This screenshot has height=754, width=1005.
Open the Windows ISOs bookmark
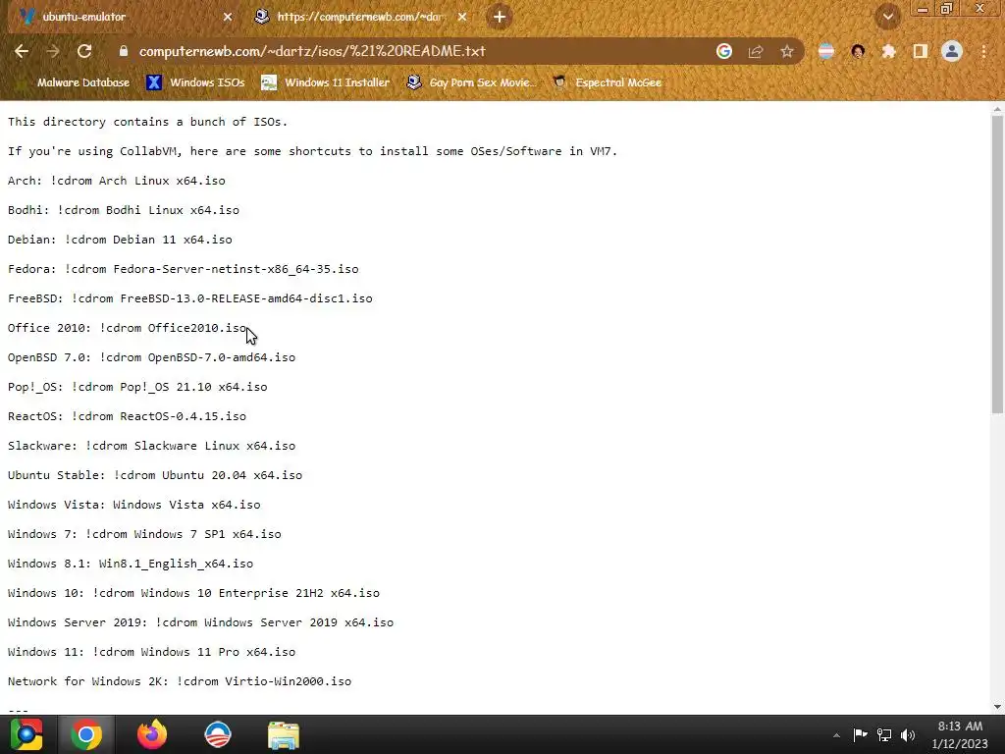tap(195, 82)
